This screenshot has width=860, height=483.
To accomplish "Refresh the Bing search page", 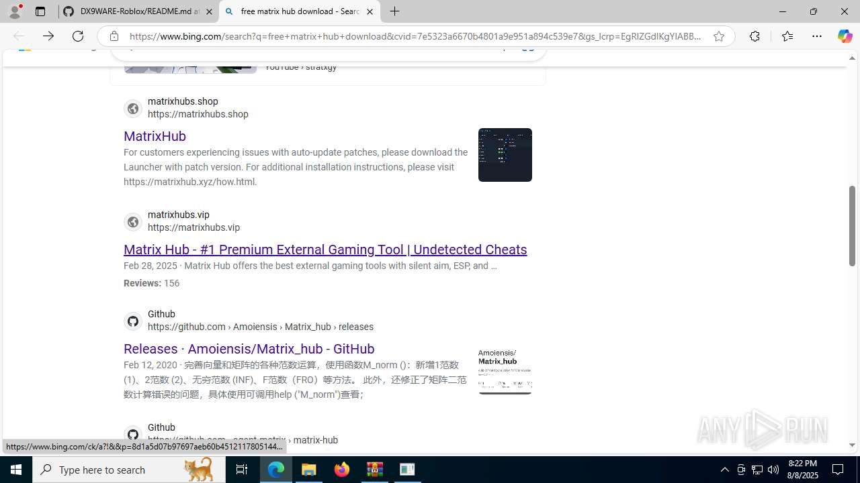I will pyautogui.click(x=78, y=36).
